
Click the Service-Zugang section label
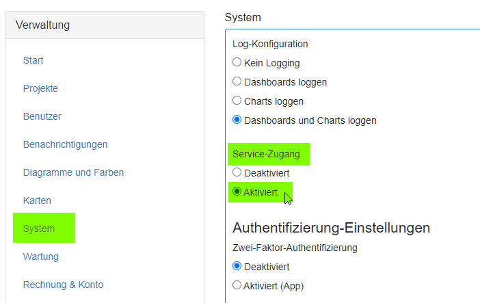pyautogui.click(x=266, y=154)
